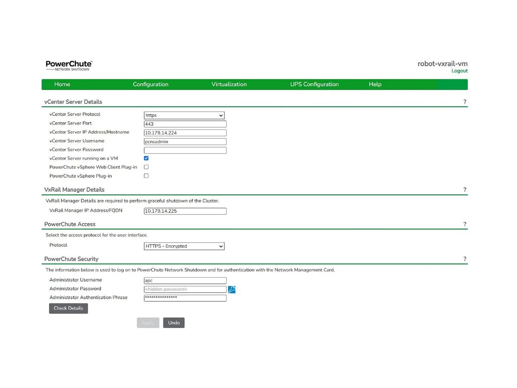Open the Help menu

pos(375,84)
